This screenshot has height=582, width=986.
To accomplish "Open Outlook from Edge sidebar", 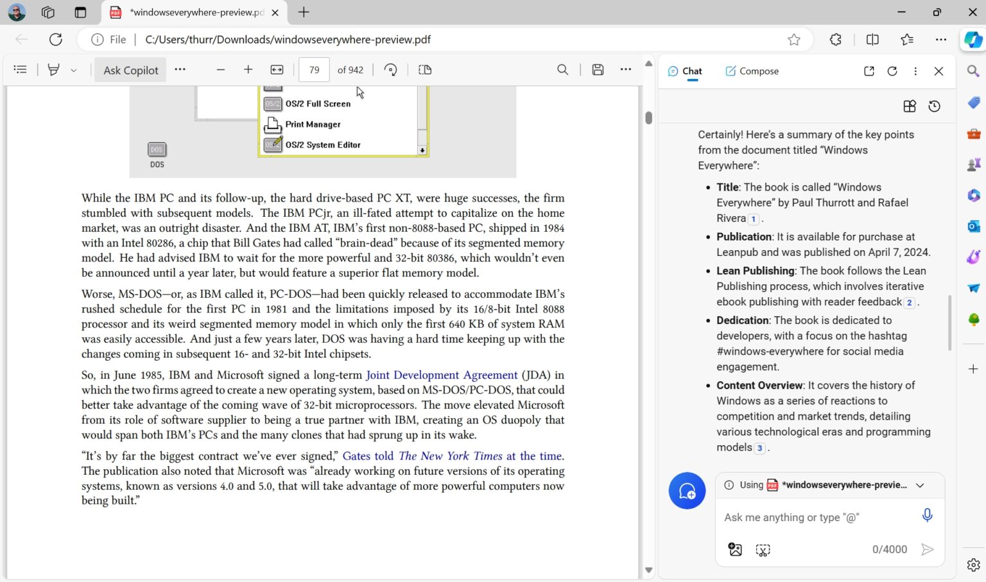I will click(973, 226).
